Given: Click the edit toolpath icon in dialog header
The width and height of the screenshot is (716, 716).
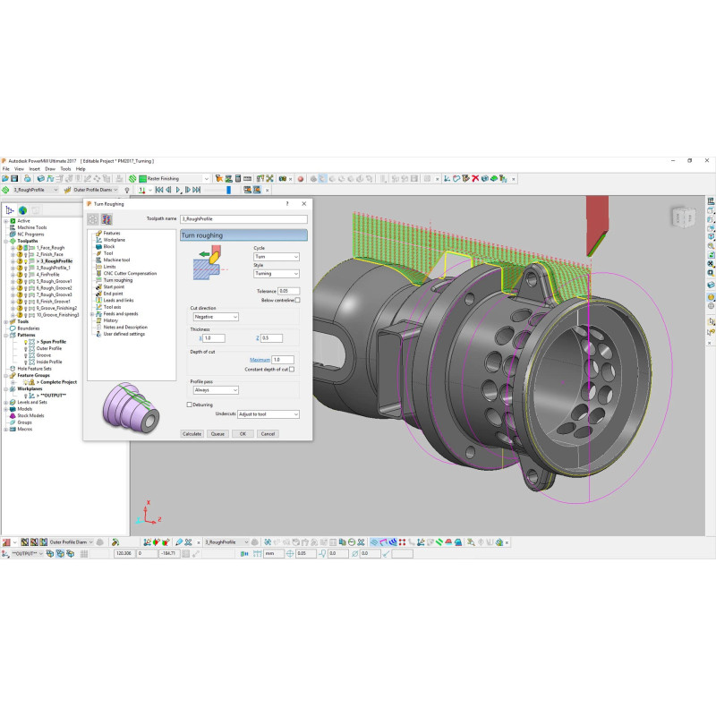Looking at the screenshot, I should (107, 218).
